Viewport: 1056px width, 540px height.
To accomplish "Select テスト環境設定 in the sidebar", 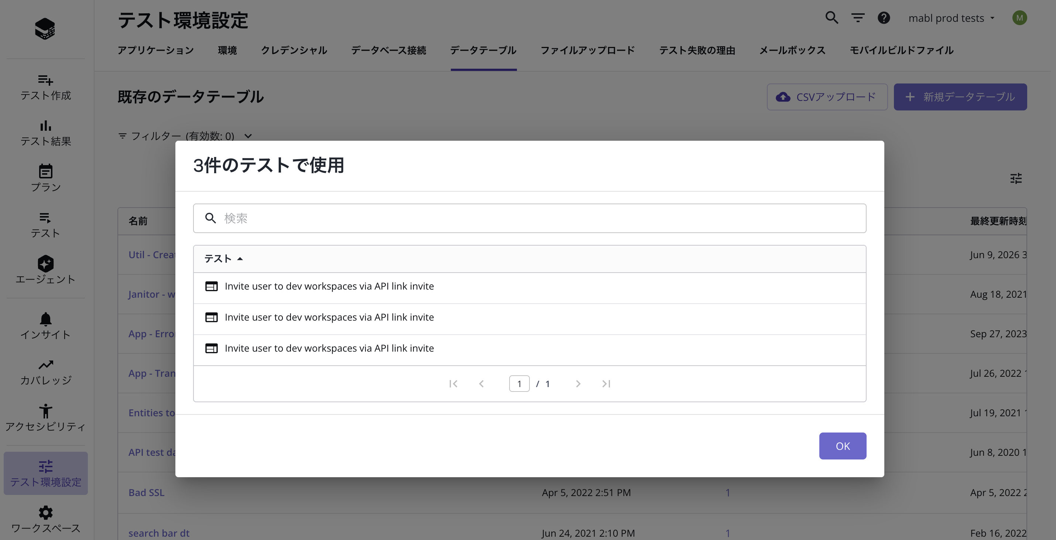I will pos(45,473).
